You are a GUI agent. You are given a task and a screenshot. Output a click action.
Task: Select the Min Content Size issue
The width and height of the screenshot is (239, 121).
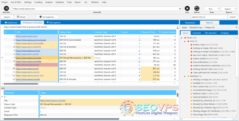pos(209,87)
